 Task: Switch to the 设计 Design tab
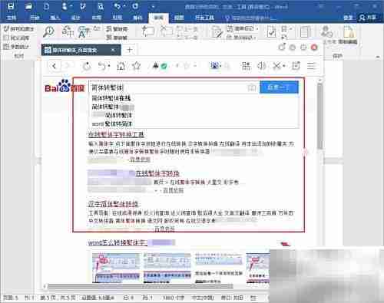76,18
